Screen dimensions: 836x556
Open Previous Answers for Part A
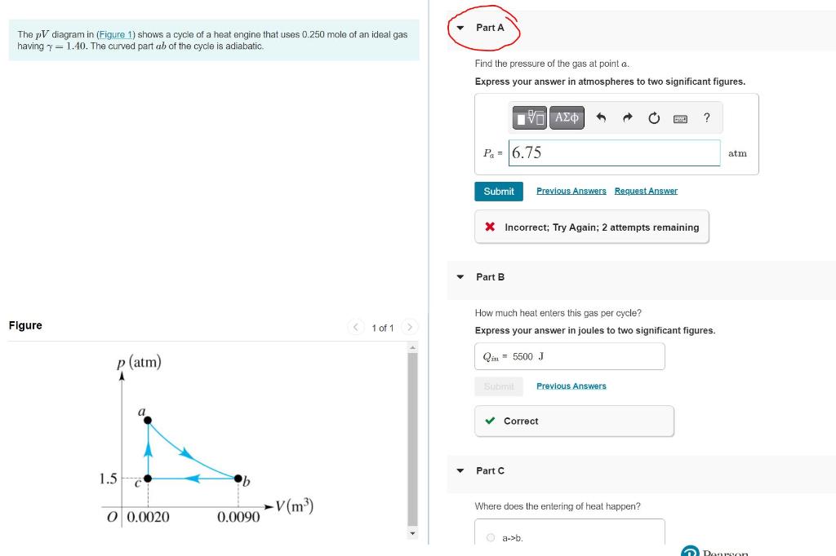point(571,190)
